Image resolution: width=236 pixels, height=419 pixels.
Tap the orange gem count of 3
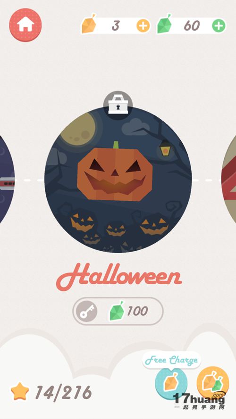click(x=116, y=26)
